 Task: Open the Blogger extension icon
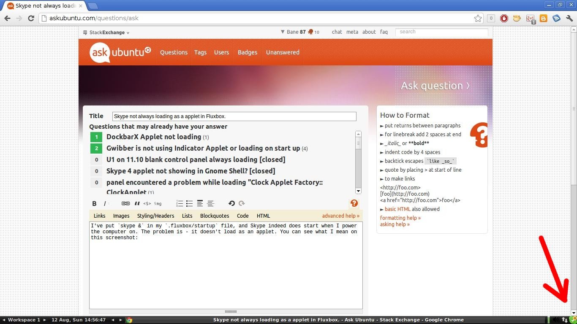coord(544,18)
